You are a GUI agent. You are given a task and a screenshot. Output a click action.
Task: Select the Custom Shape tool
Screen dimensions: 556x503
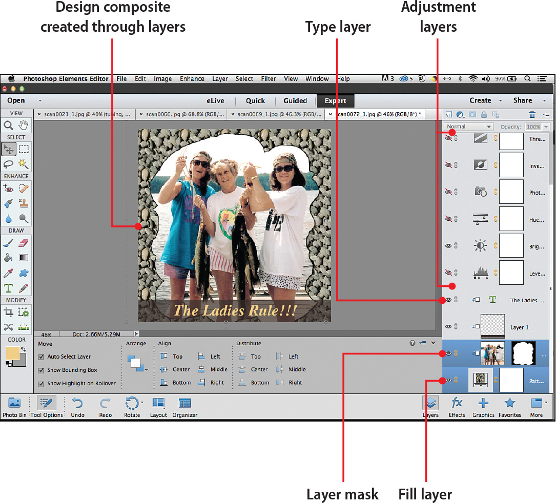point(24,273)
